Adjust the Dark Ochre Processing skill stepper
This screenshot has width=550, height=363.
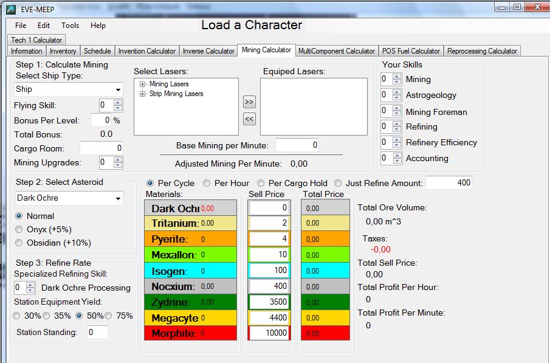[x=30, y=288]
